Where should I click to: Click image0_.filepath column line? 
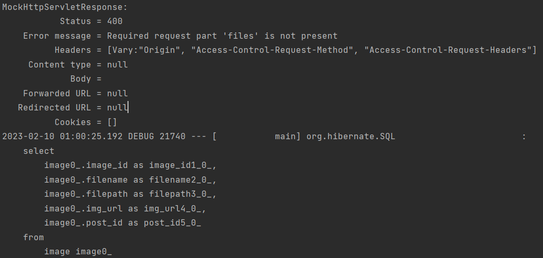[x=130, y=194]
